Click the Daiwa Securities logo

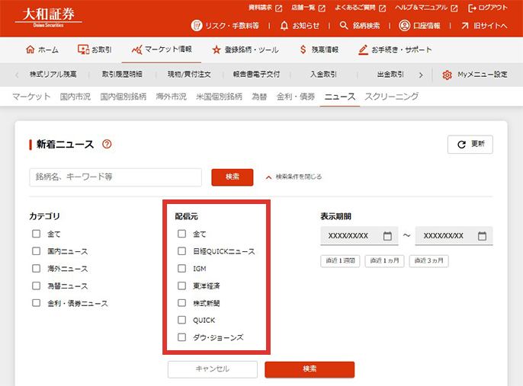coord(49,17)
